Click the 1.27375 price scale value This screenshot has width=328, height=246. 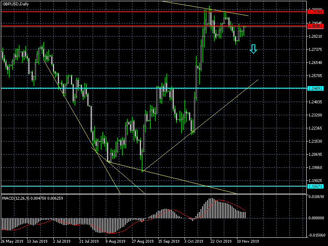point(315,50)
